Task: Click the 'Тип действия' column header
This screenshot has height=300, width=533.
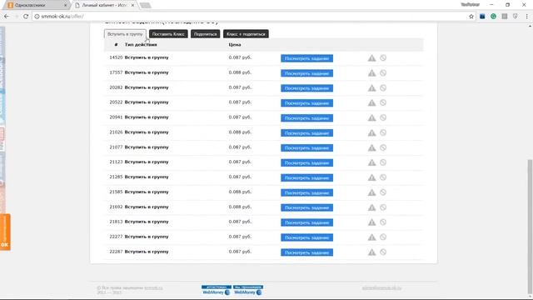Action: pyautogui.click(x=141, y=44)
